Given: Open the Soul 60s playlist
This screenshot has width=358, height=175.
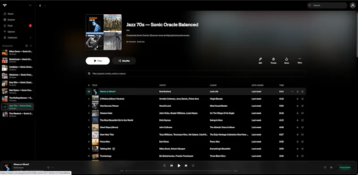Looking at the screenshot, I should pos(17,83).
